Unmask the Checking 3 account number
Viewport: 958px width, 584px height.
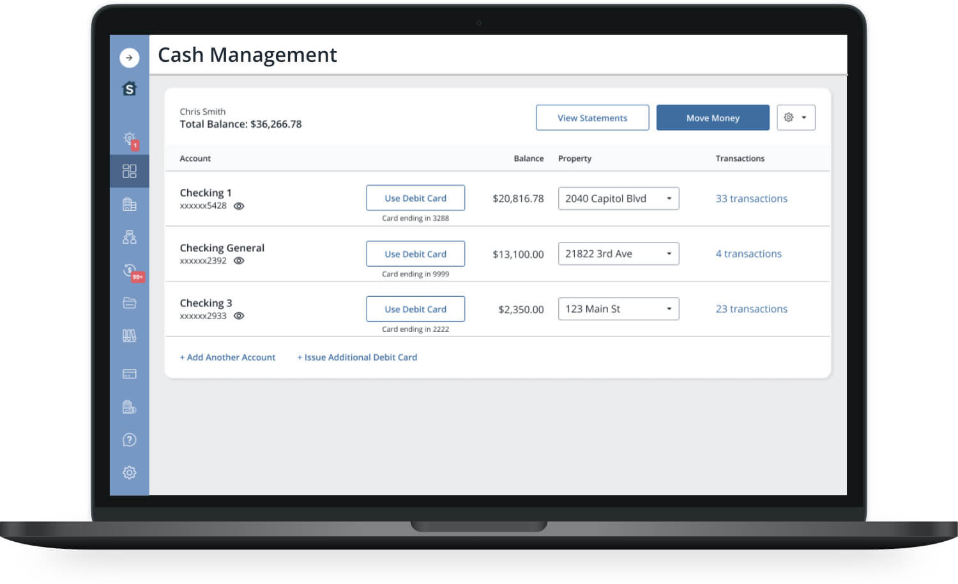[x=239, y=316]
